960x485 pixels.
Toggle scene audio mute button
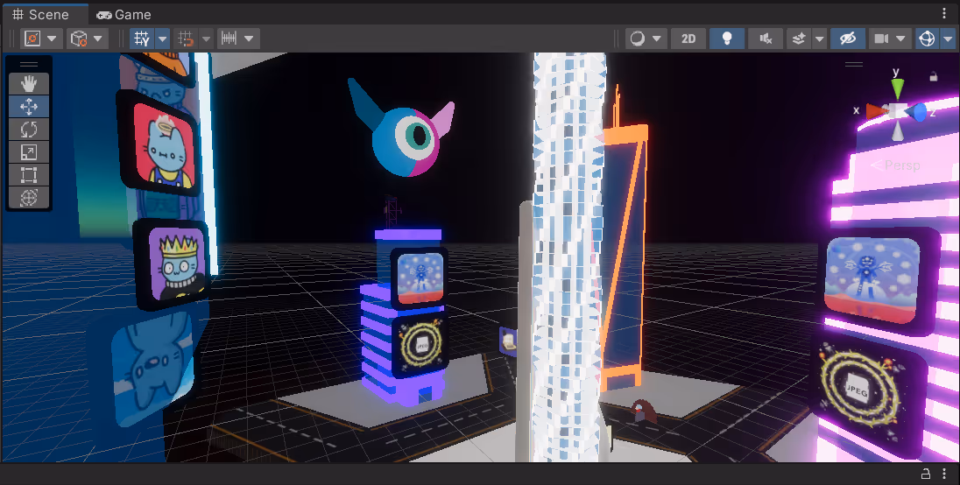click(766, 39)
